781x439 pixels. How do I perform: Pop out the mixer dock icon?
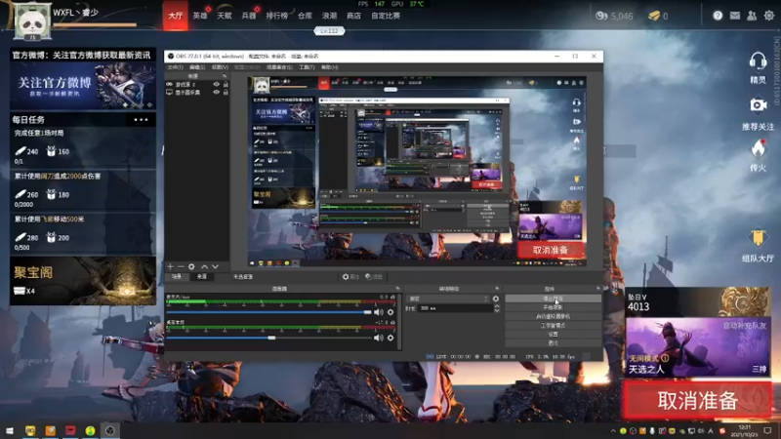pyautogui.click(x=397, y=289)
